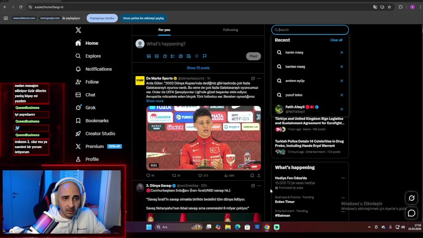Switch to the For you tab
This screenshot has width=423, height=238.
164,30
